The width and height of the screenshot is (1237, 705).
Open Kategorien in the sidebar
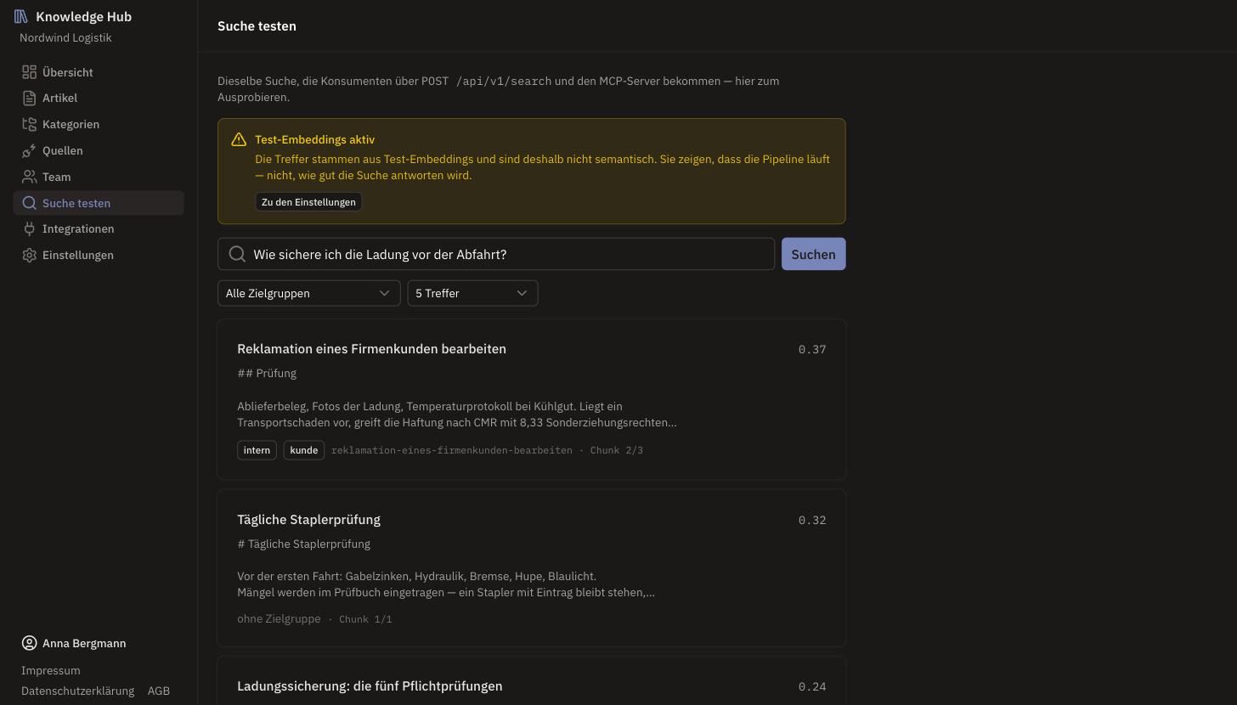click(99, 124)
